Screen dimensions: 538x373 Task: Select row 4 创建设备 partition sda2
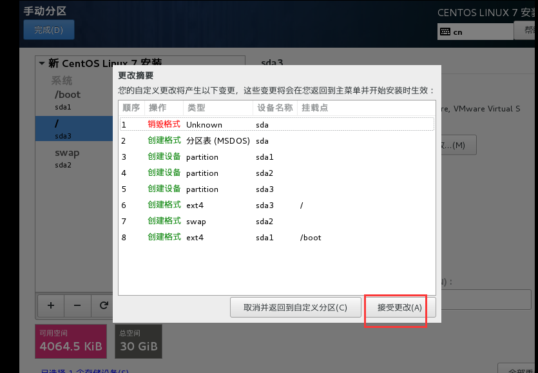coord(277,173)
